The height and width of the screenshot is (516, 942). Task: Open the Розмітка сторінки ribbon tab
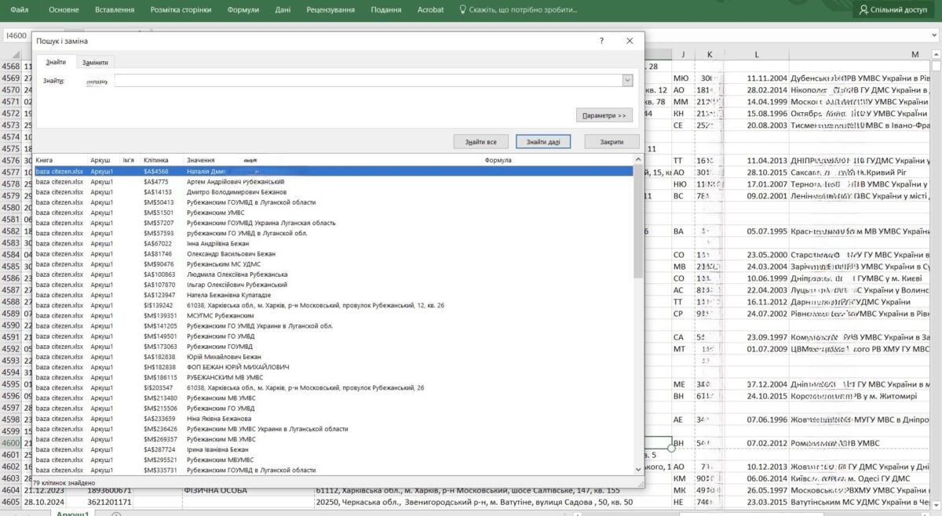[181, 10]
